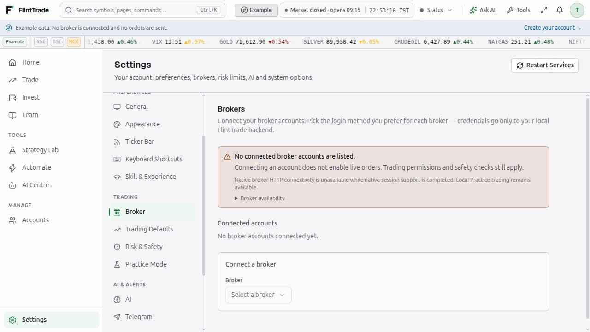Go to Home in the sidebar
This screenshot has width=590, height=332.
coord(51,62)
